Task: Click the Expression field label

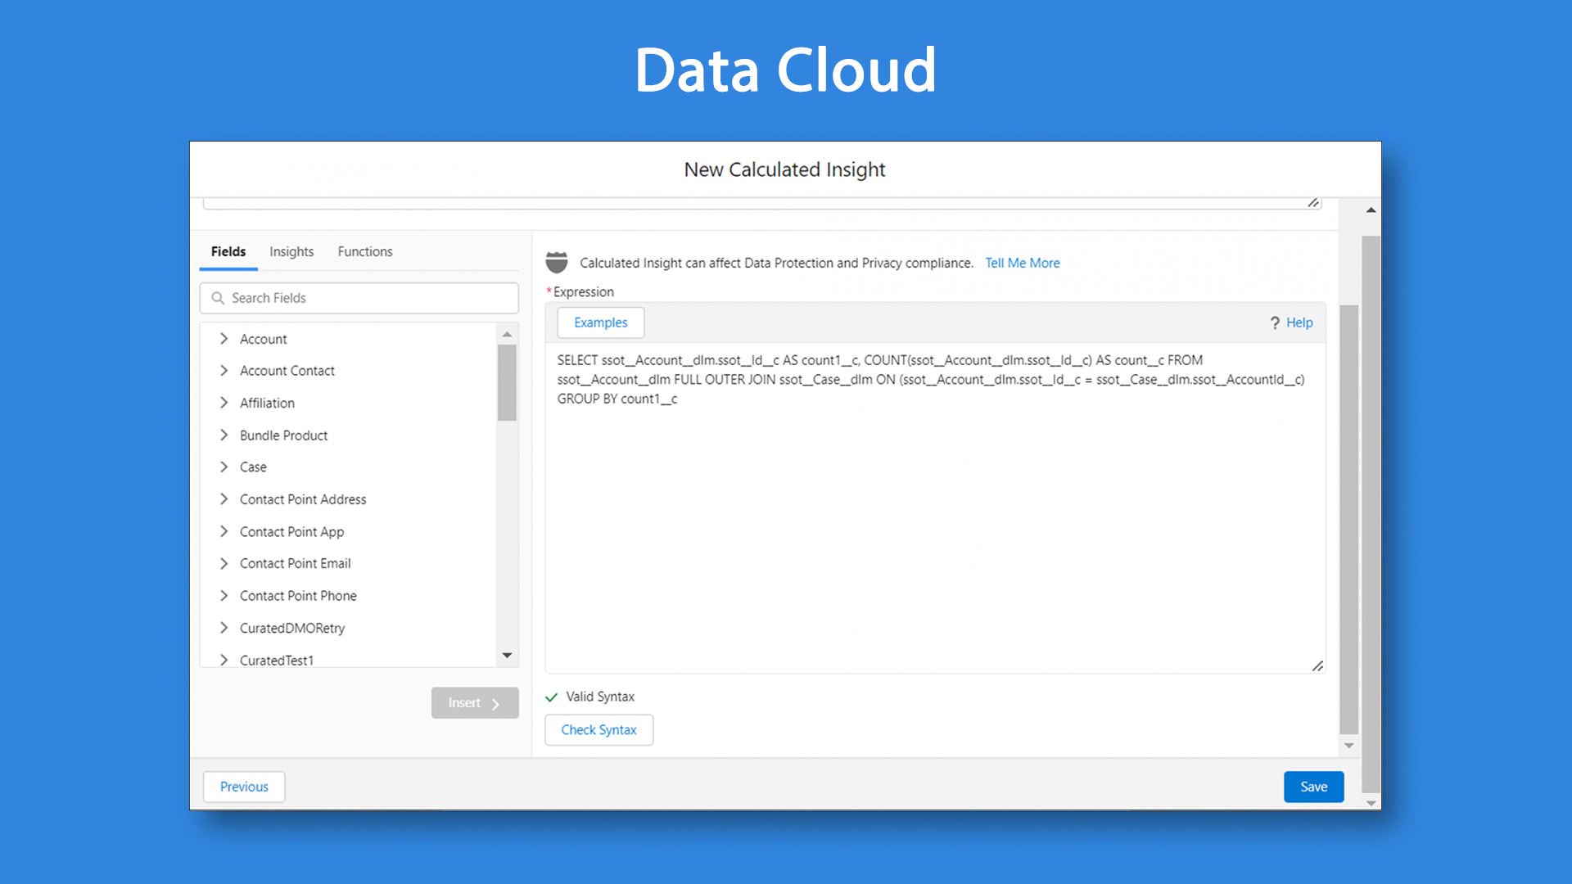Action: (x=583, y=292)
